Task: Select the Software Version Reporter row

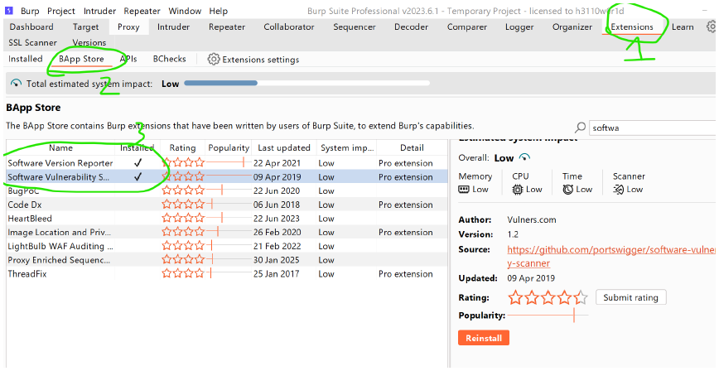Action: [227, 163]
